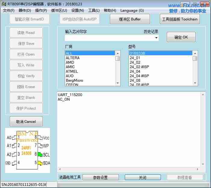Click the green SCL pin 6 marker
Screen dimensions: 211x188
point(40,154)
